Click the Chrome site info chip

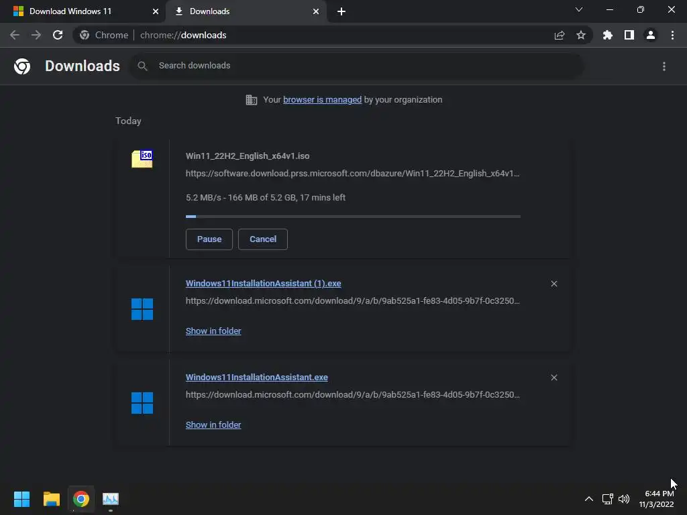pos(104,35)
